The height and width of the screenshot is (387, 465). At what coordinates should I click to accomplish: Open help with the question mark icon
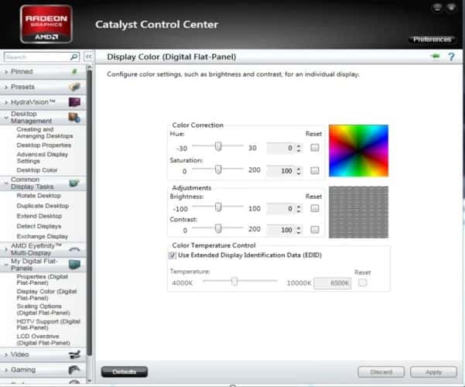451,57
